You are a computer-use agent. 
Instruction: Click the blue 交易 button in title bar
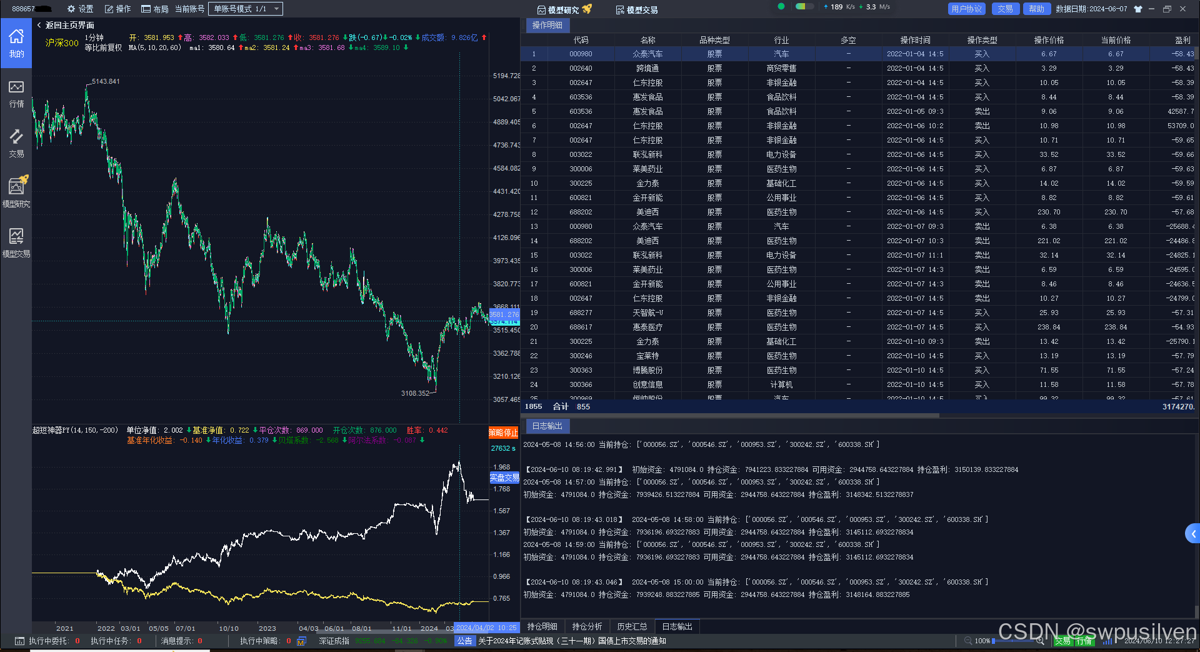(x=1005, y=9)
